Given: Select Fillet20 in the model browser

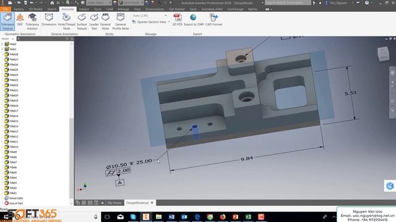Looking at the screenshot, I should point(14,96).
